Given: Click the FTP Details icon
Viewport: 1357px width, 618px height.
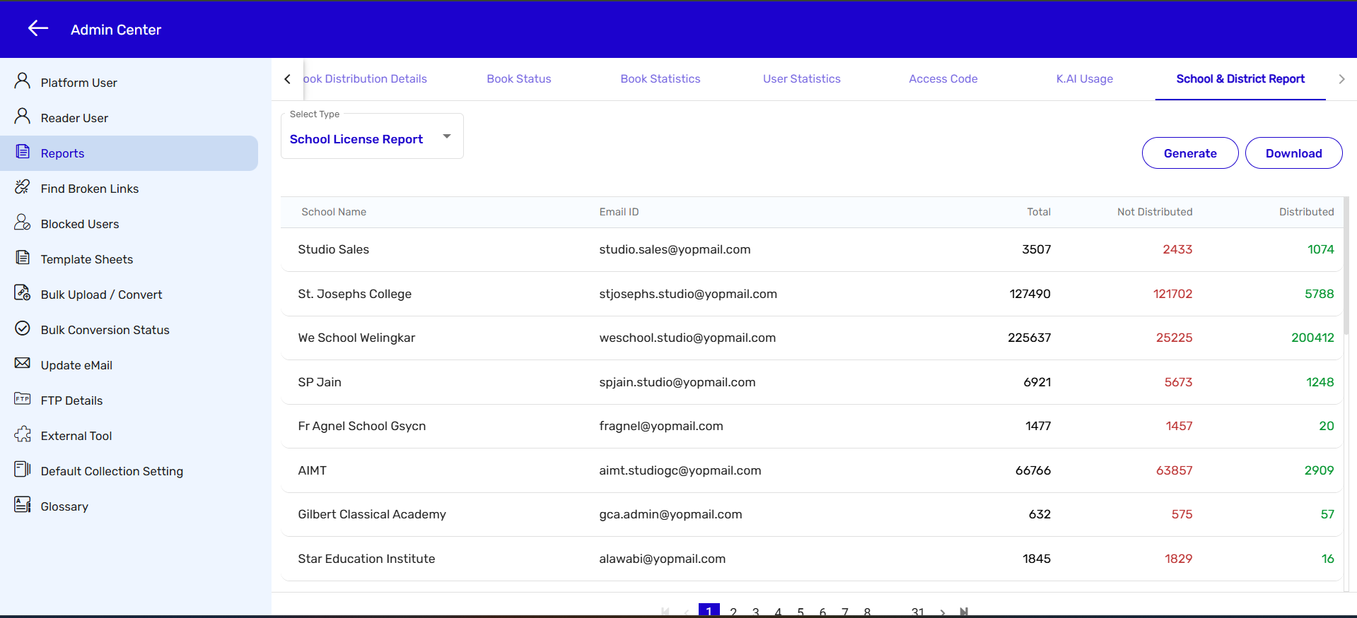Looking at the screenshot, I should point(23,399).
